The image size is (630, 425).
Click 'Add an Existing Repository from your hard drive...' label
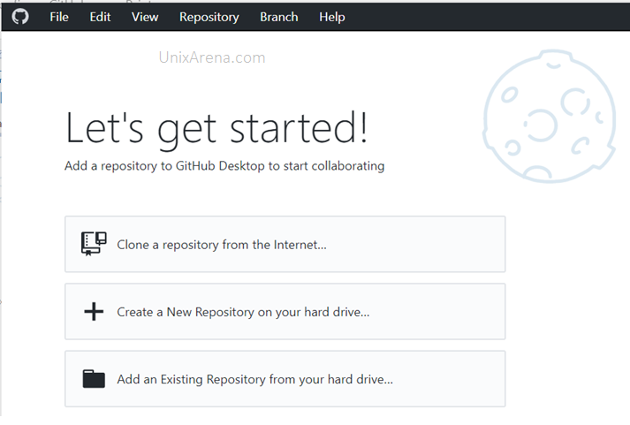pos(255,380)
